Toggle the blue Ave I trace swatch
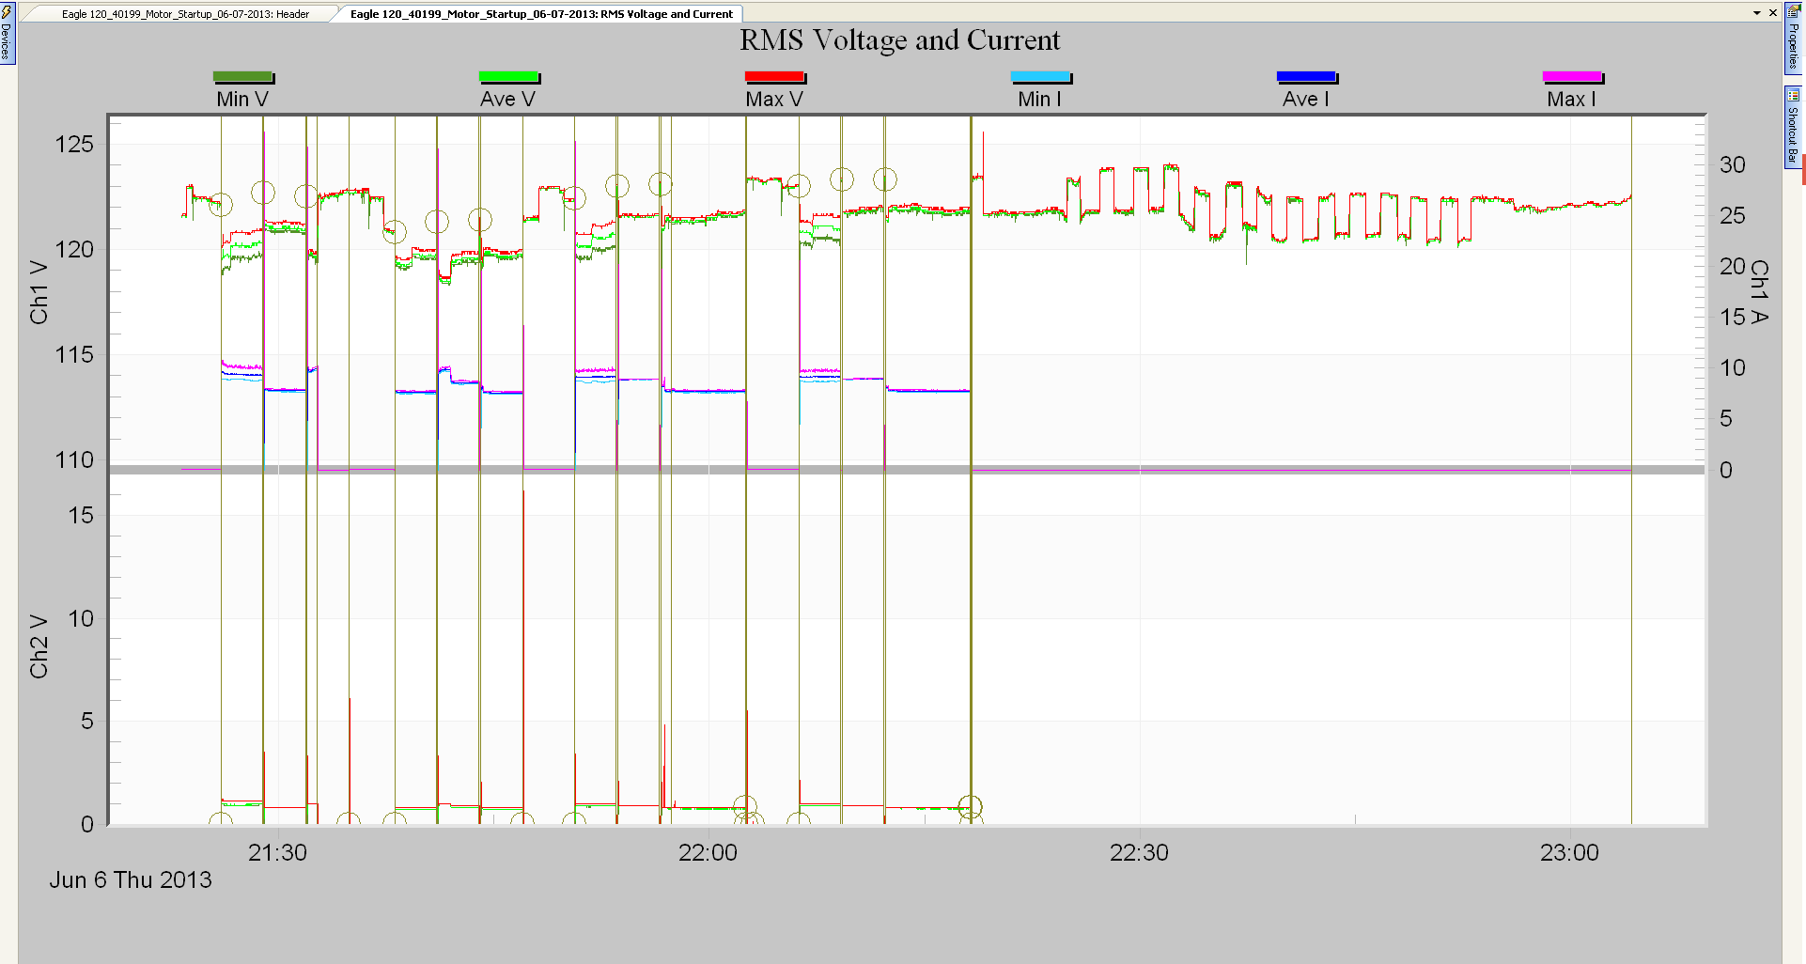The width and height of the screenshot is (1806, 964). 1306,76
